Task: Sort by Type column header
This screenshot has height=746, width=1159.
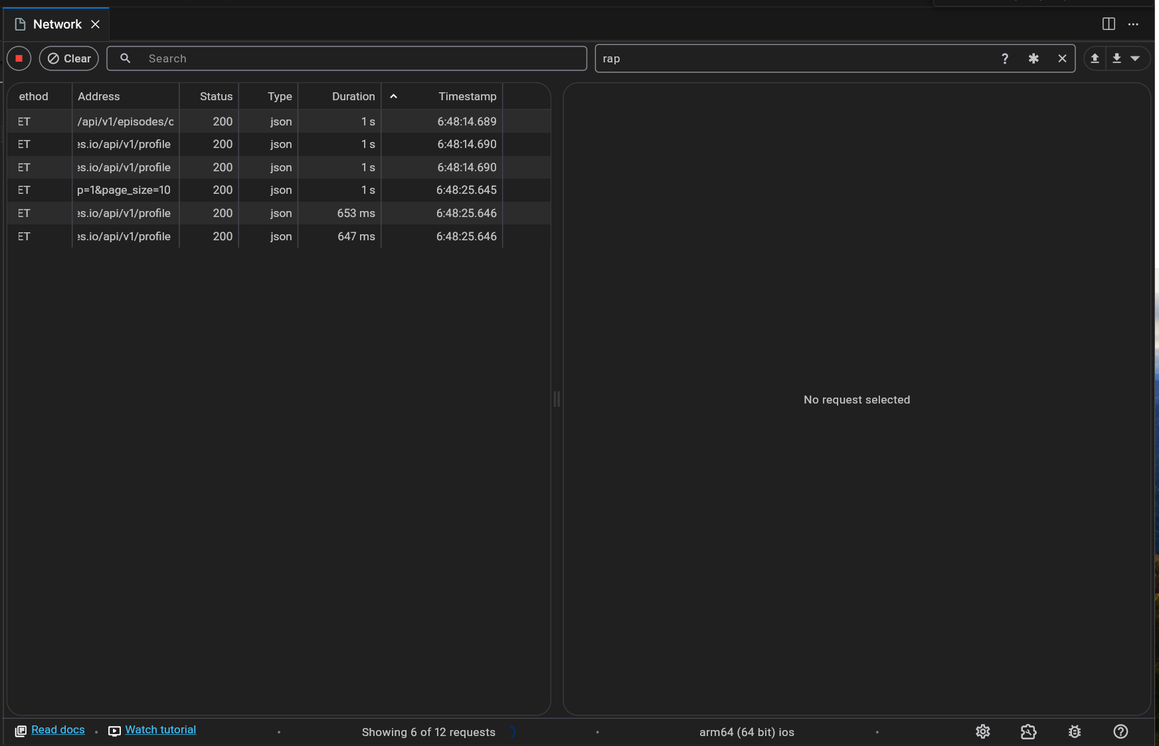Action: pyautogui.click(x=268, y=96)
